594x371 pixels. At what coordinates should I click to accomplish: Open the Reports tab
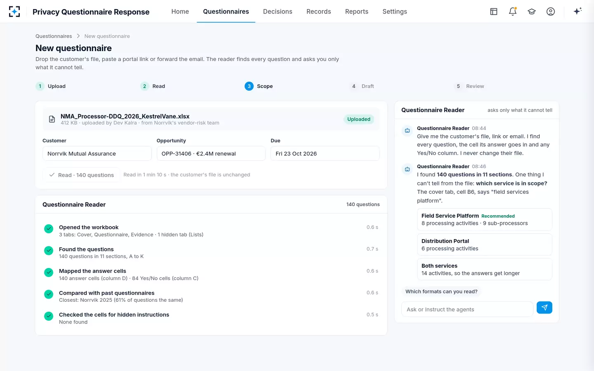tap(357, 12)
